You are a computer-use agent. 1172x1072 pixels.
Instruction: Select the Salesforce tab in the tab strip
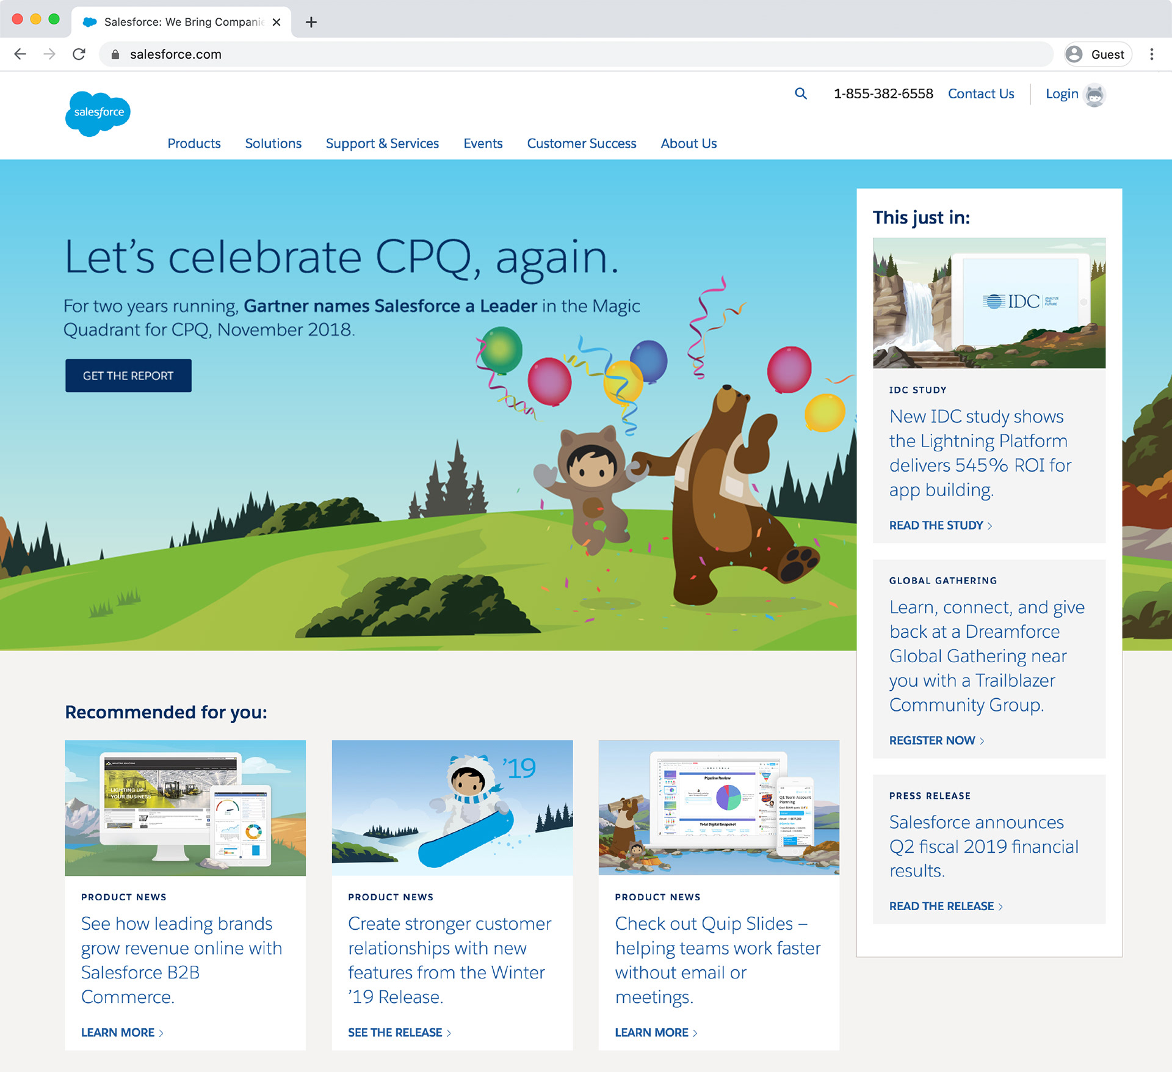(181, 22)
